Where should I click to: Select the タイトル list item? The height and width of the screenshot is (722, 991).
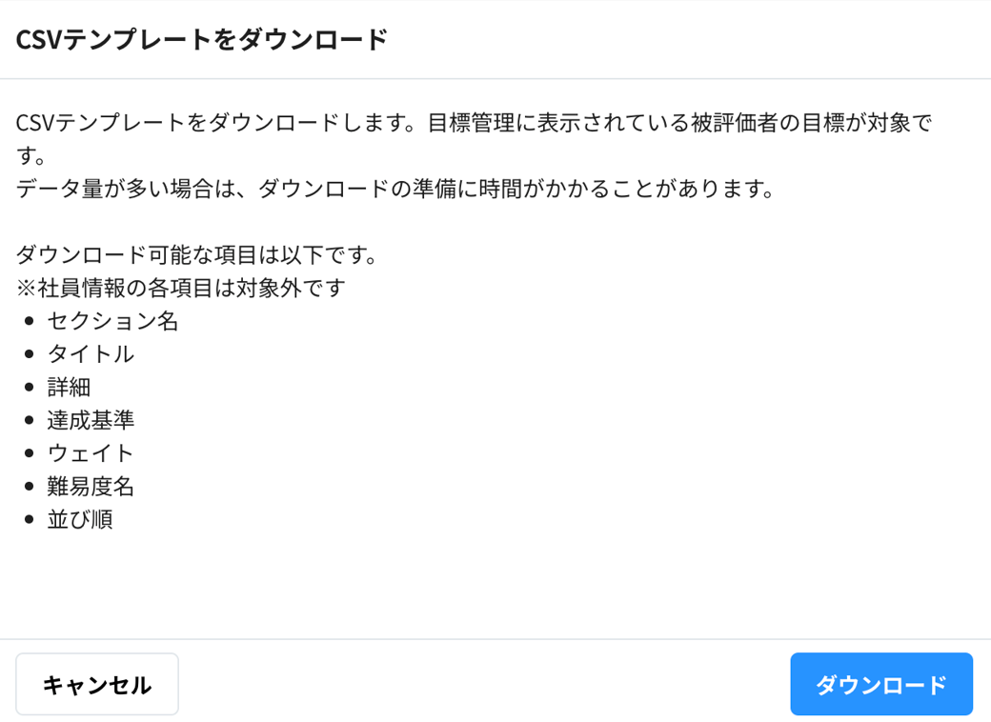91,354
